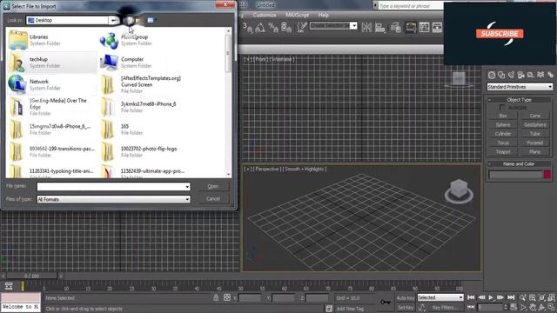Image resolution: width=557 pixels, height=313 pixels.
Task: Open the Layer Manager icon
Action: pos(395,27)
